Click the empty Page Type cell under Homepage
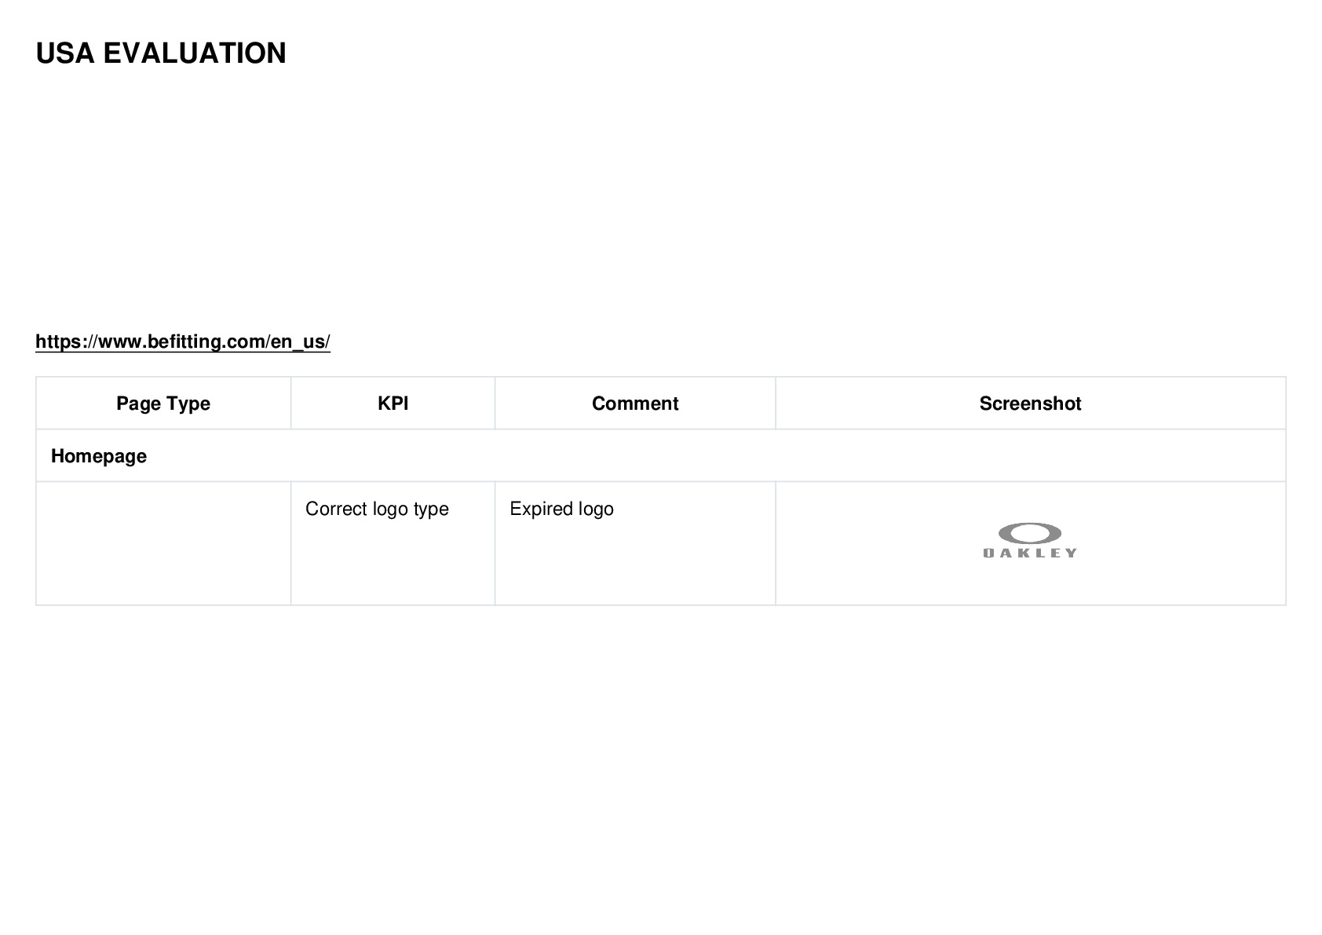Image resolution: width=1322 pixels, height=935 pixels. (x=163, y=543)
